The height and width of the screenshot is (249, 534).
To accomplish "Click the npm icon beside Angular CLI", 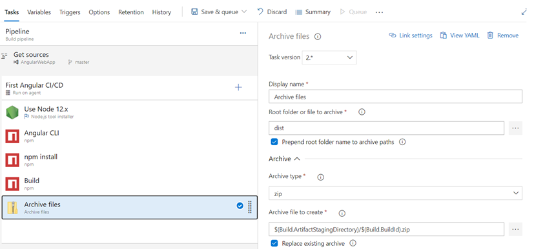I will (x=12, y=136).
